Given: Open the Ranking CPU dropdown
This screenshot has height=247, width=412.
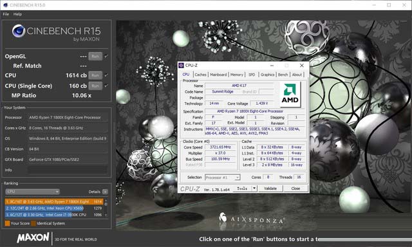Looking at the screenshot, I should tap(32, 192).
